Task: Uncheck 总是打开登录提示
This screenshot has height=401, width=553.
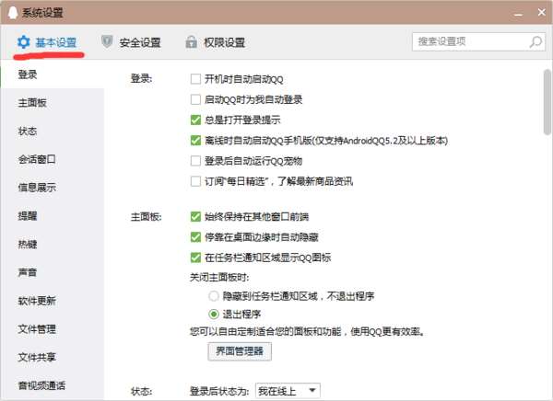Action: (x=195, y=120)
